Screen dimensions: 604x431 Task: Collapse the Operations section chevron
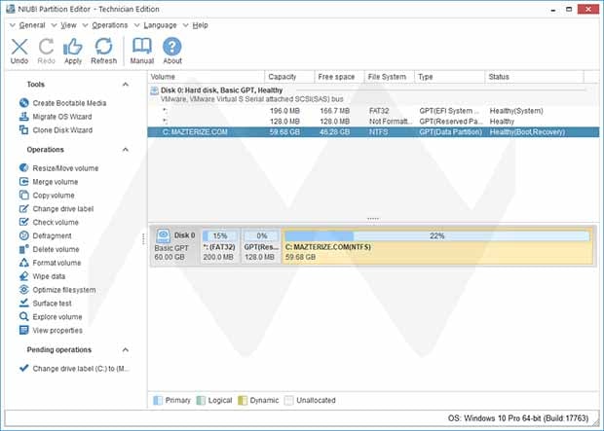(x=126, y=149)
